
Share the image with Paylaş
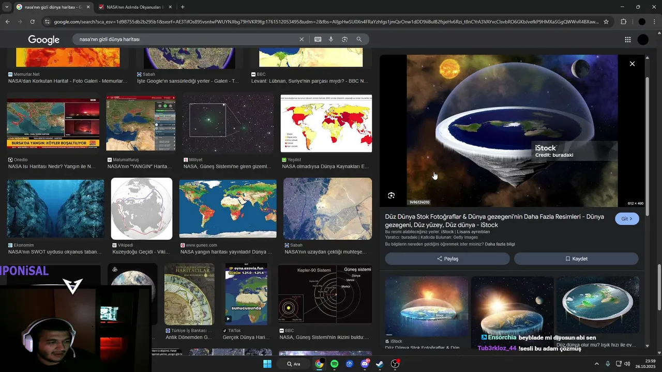447,259
